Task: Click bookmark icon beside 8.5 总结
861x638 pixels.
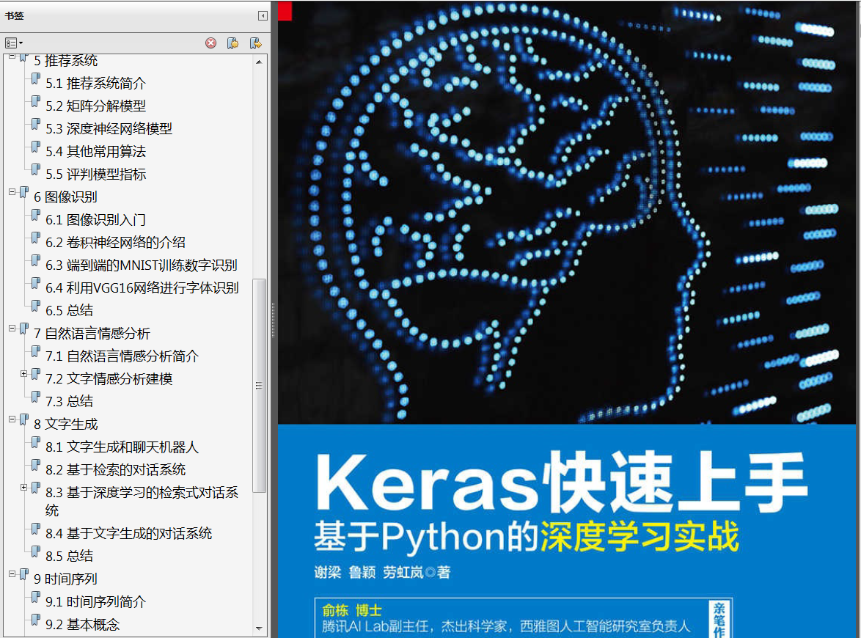Action: click(36, 552)
